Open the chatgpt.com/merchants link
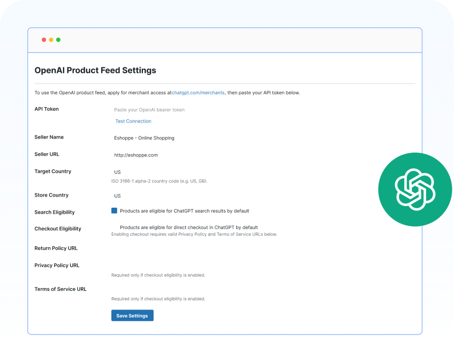This screenshot has height=363, width=454. click(198, 93)
